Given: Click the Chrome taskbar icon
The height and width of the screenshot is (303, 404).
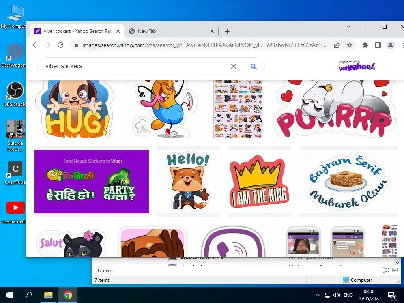Looking at the screenshot, I should [x=68, y=295].
